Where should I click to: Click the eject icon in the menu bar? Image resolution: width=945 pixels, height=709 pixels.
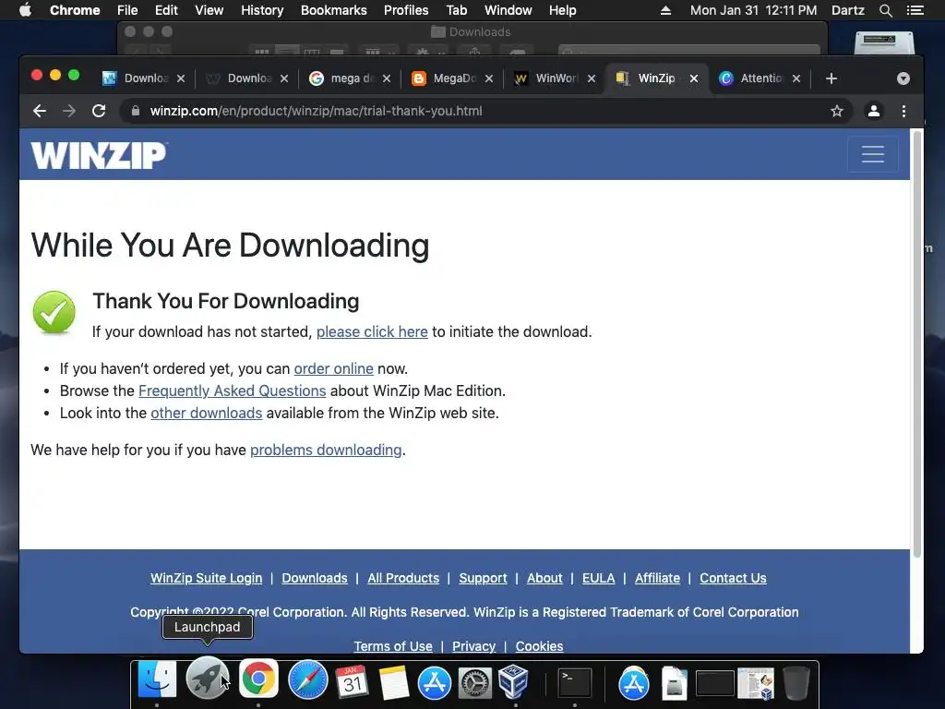click(x=665, y=10)
